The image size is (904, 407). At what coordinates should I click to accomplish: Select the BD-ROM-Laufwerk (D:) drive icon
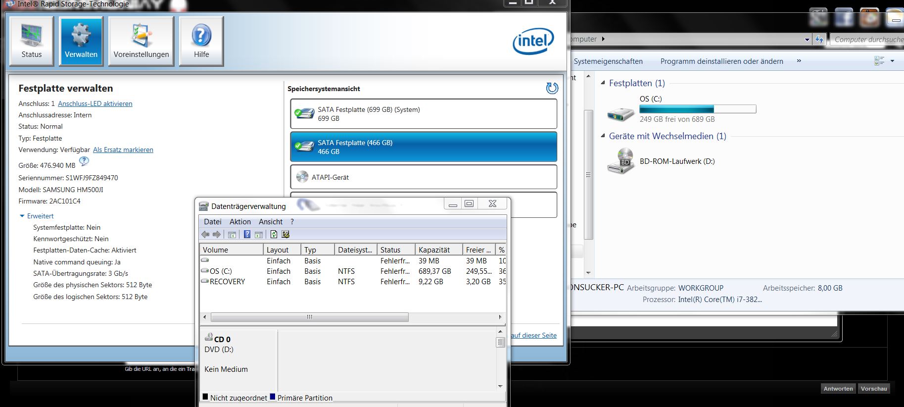click(620, 161)
